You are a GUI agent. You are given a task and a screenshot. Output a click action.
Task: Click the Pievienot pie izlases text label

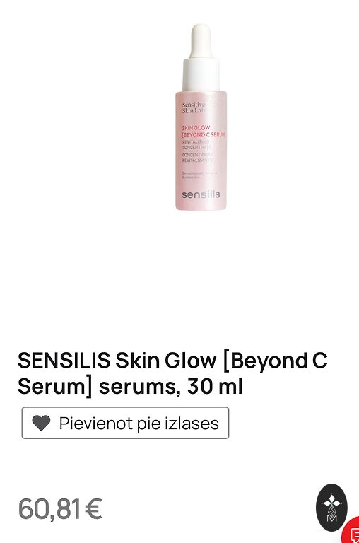[x=139, y=424]
